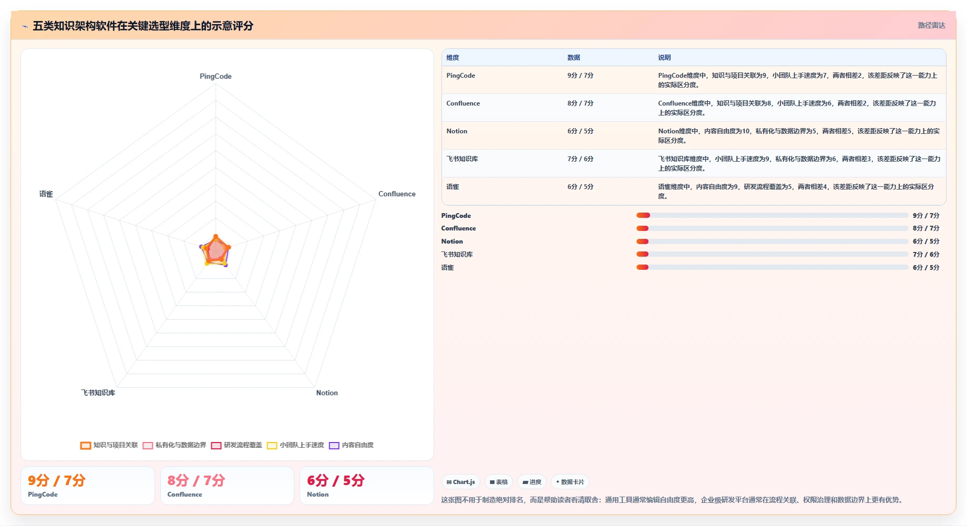This screenshot has height=526, width=967.
Task: Click 7分 / 6分 beside 飞书知识库 progress bar
Action: click(926, 255)
